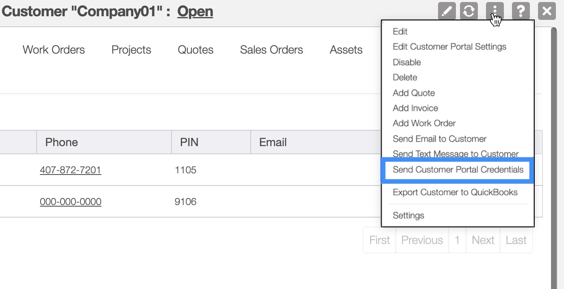Click phone number 407-872-7201 link

(70, 170)
